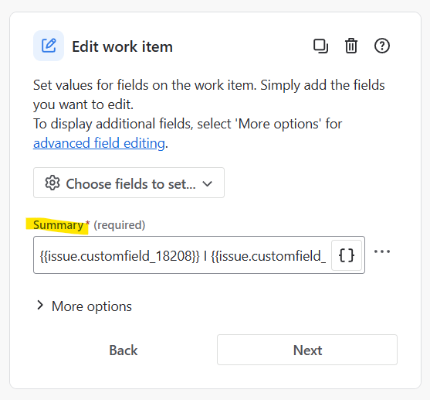Insert a smart value using curly braces button

(x=347, y=255)
